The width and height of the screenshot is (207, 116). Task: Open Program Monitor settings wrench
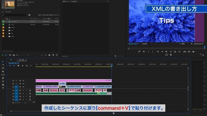pyautogui.click(x=191, y=44)
